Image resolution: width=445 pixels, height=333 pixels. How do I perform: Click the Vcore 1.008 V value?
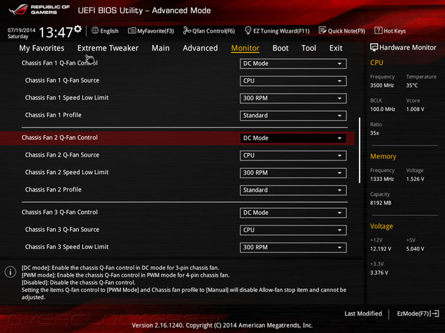pos(415,109)
